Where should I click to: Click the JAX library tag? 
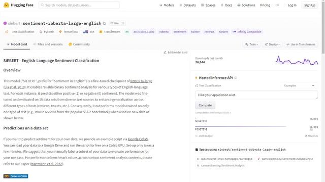coord(88,32)
